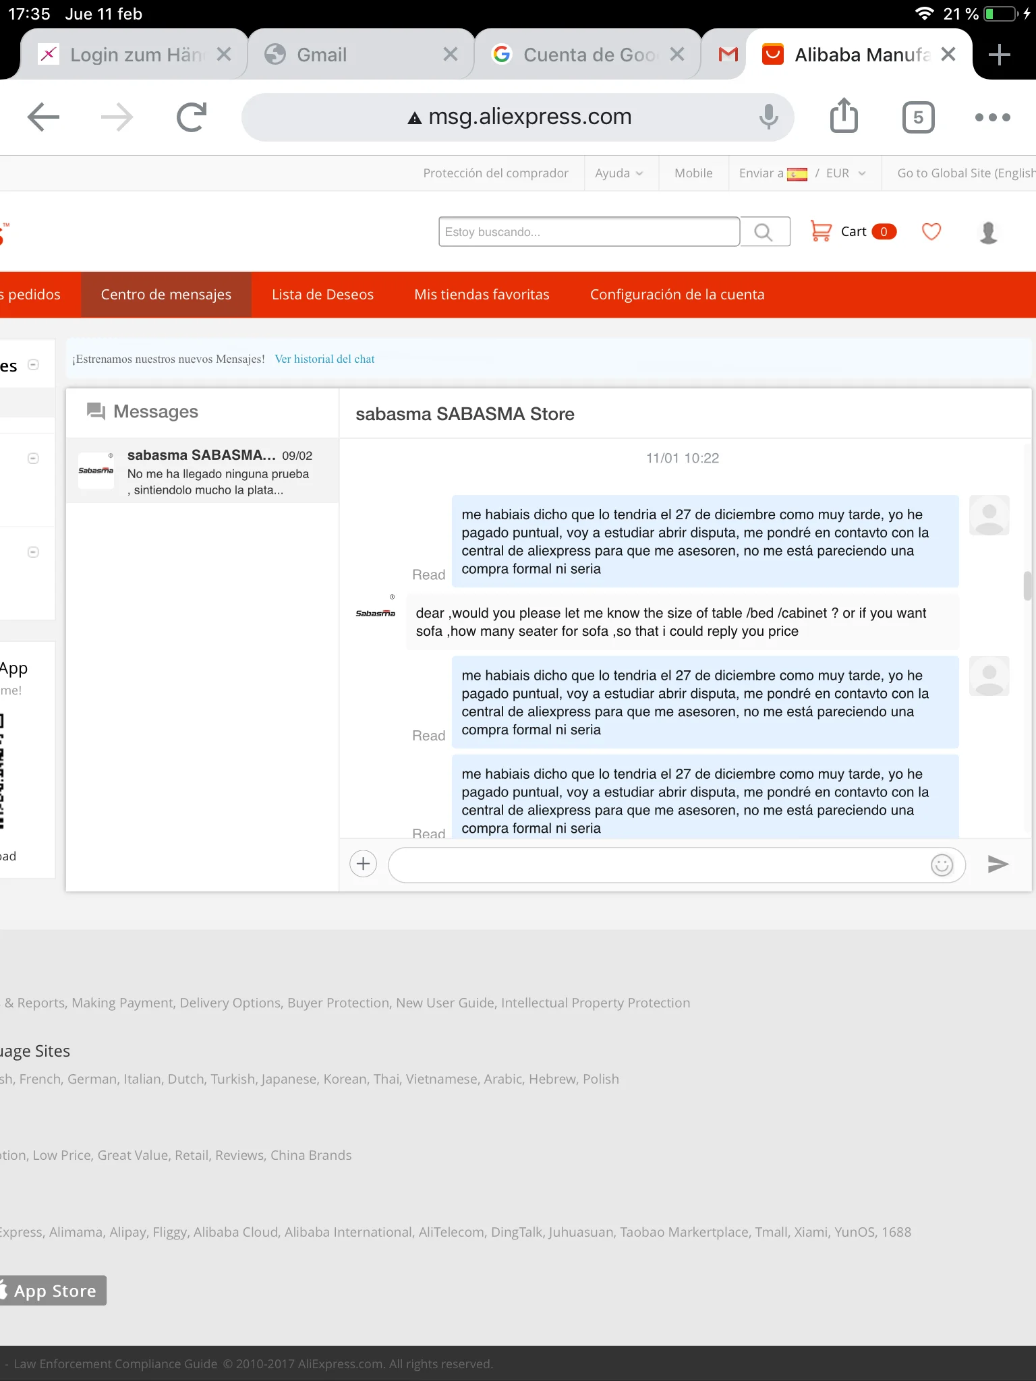Tap the Wi-Fi status icon
1036x1381 pixels.
(x=924, y=13)
